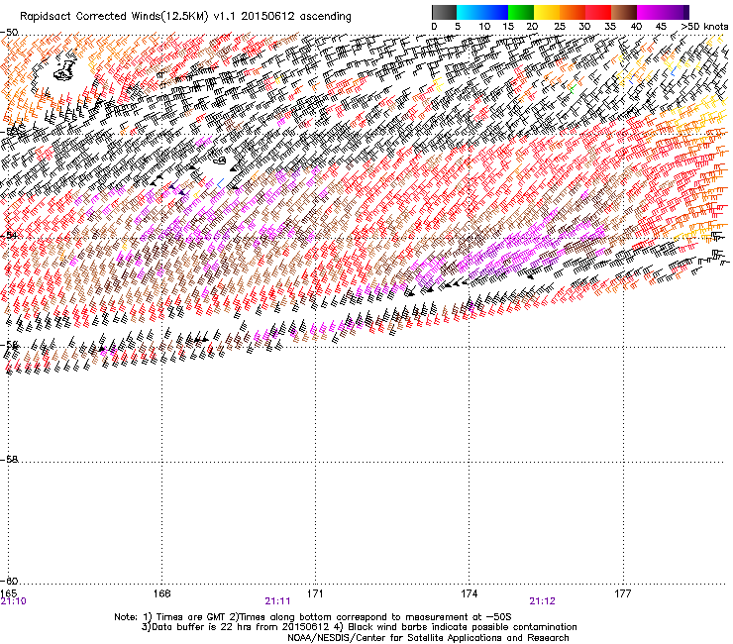Click the dark purple >50 knots segment

click(685, 12)
